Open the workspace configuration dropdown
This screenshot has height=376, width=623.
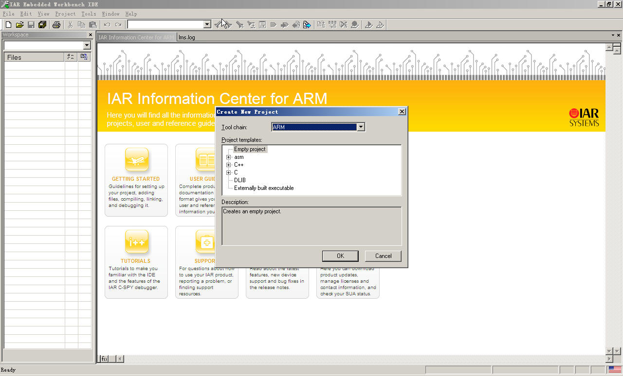pyautogui.click(x=87, y=45)
